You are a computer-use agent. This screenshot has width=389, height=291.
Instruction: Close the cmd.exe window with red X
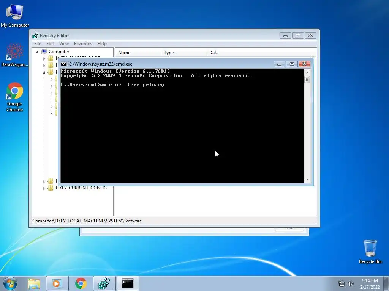(304, 64)
